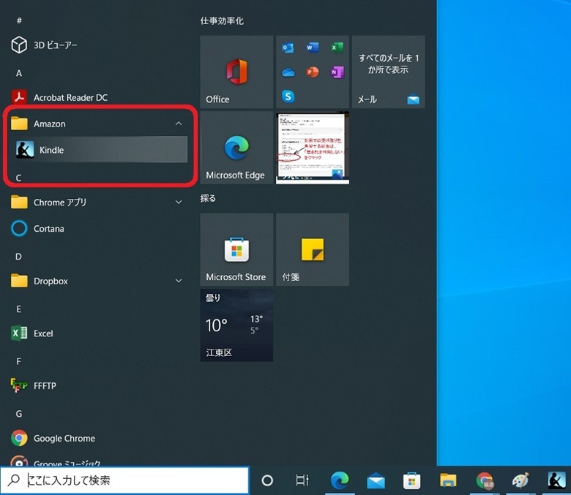Open Mail from the taskbar
This screenshot has width=571, height=495.
click(x=376, y=480)
